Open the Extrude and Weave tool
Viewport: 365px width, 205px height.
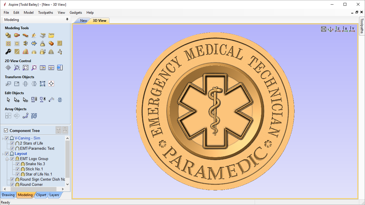[25, 35]
